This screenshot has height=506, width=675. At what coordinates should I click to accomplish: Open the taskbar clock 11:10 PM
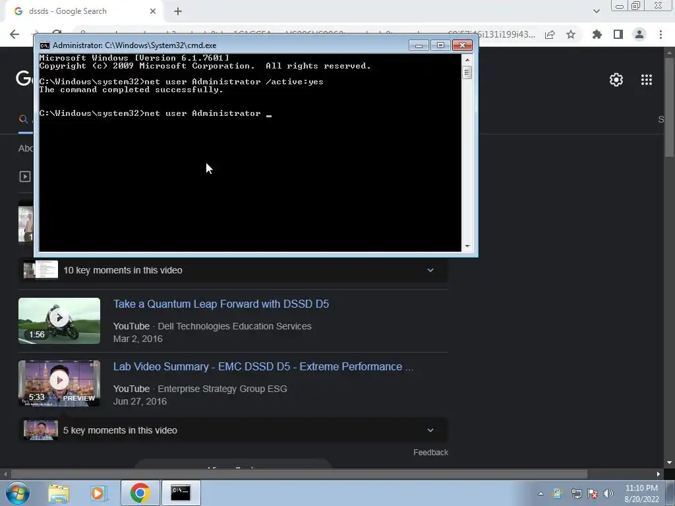(641, 493)
